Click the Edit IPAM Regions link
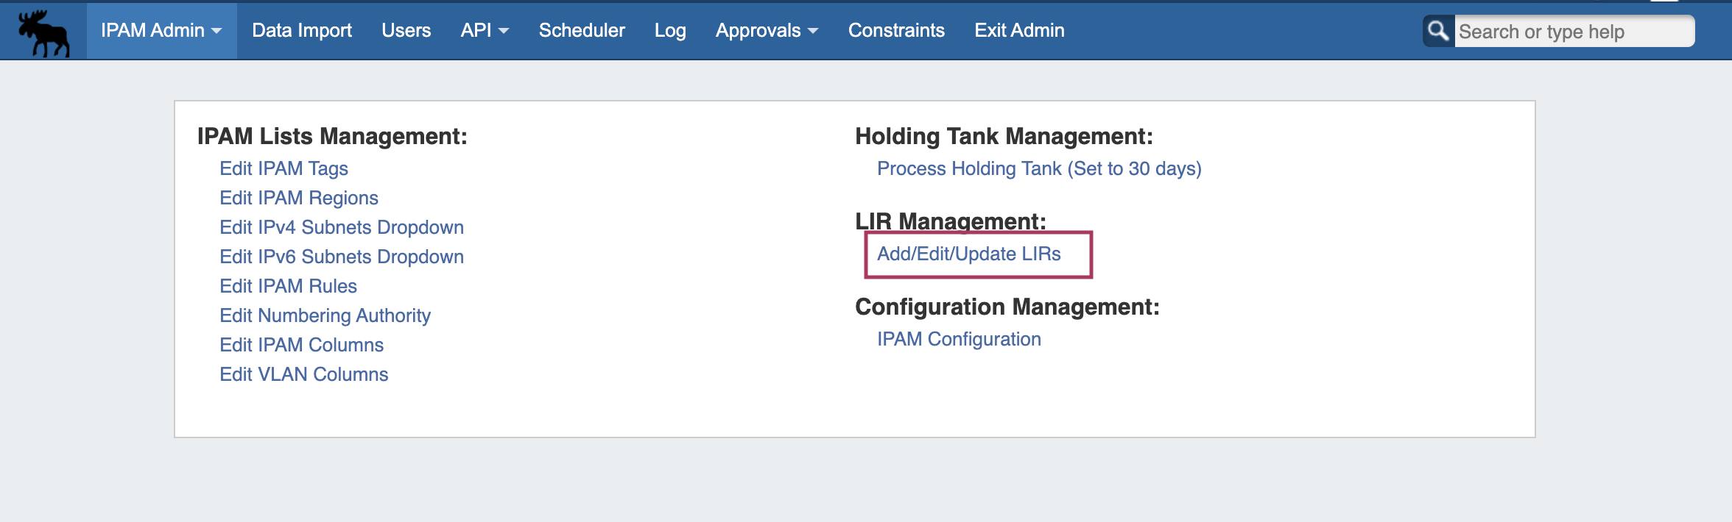The width and height of the screenshot is (1732, 522). click(299, 198)
